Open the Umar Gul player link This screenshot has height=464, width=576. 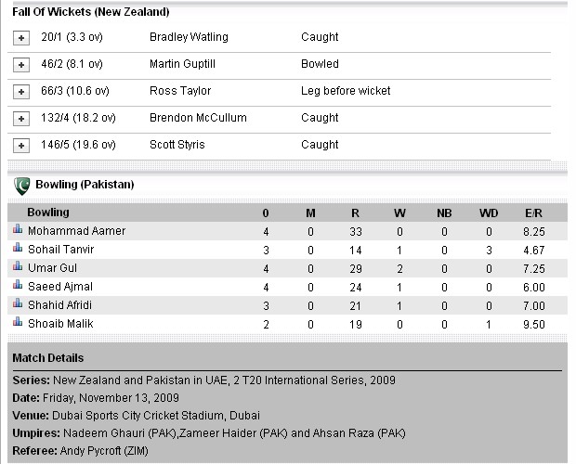[53, 268]
